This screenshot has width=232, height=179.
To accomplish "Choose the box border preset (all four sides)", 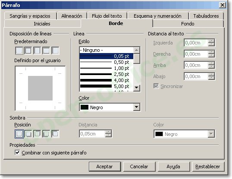I will tap(28, 50).
